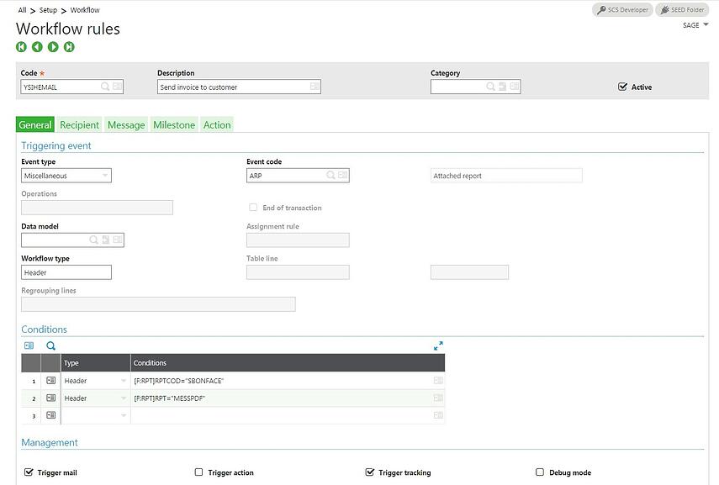Open row 1 actions card icon
The width and height of the screenshot is (719, 485).
click(51, 381)
